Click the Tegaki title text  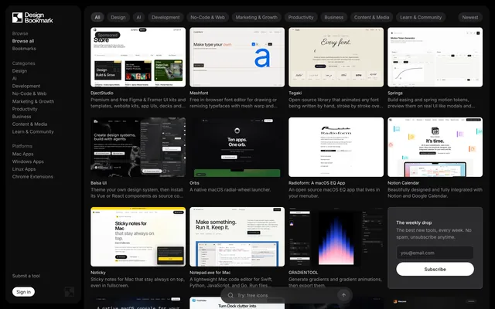(295, 93)
